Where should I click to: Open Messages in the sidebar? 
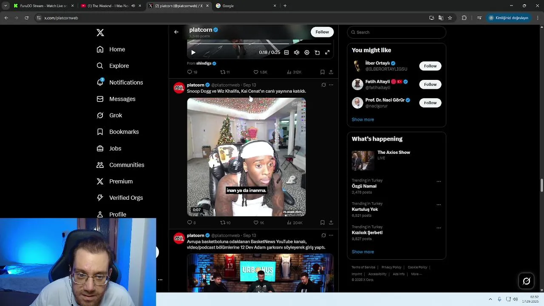(x=116, y=99)
